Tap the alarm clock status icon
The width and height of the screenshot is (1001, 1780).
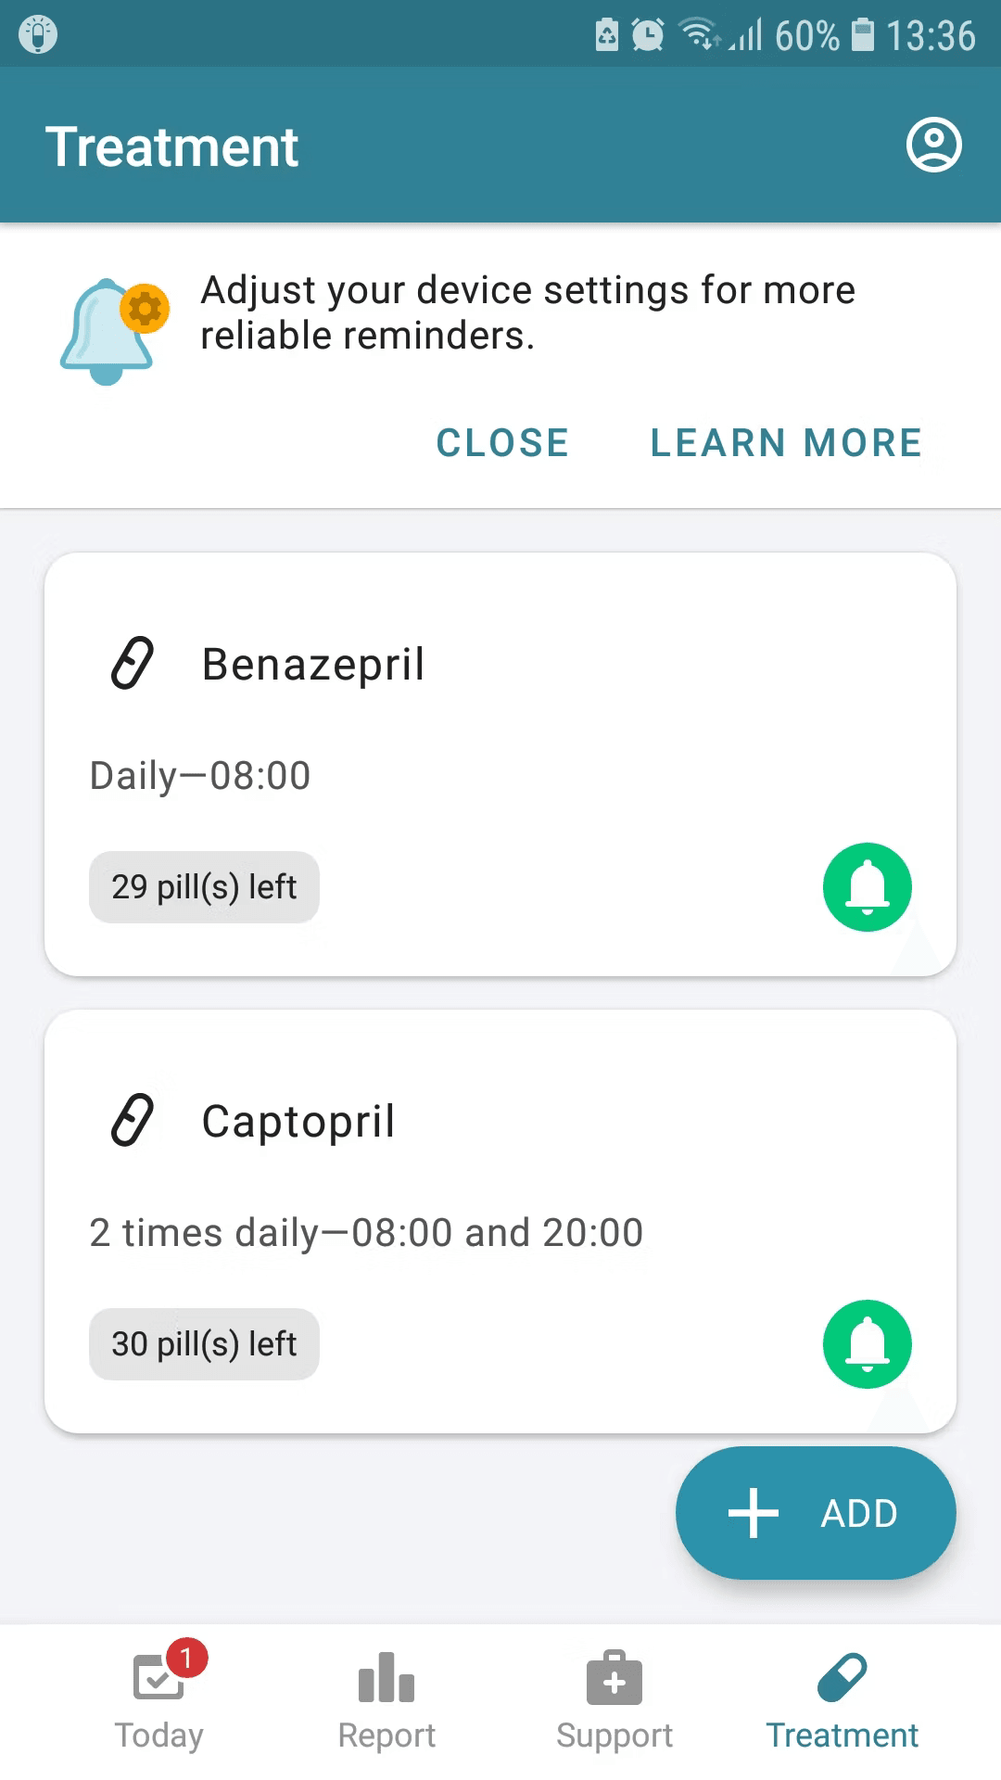[x=647, y=35]
